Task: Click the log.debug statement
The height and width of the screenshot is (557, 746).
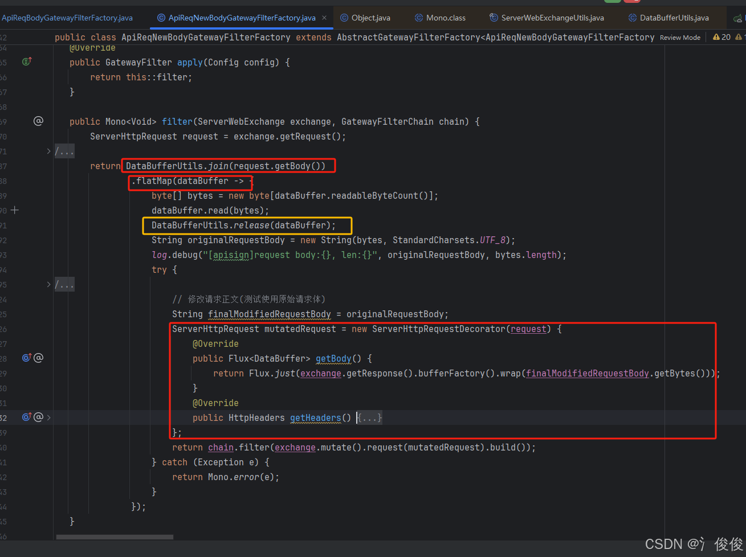Action: (x=359, y=255)
